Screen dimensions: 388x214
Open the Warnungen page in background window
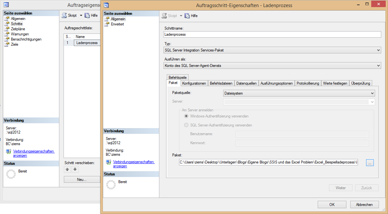20,34
